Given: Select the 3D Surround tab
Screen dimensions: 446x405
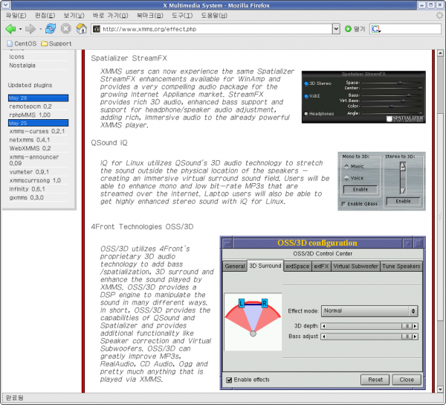Looking at the screenshot, I should tap(265, 266).
